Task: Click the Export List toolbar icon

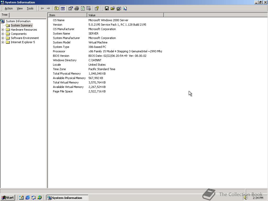Action: coord(89,8)
